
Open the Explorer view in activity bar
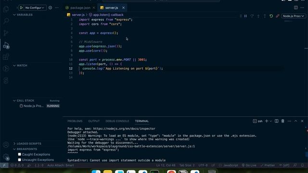6,9
